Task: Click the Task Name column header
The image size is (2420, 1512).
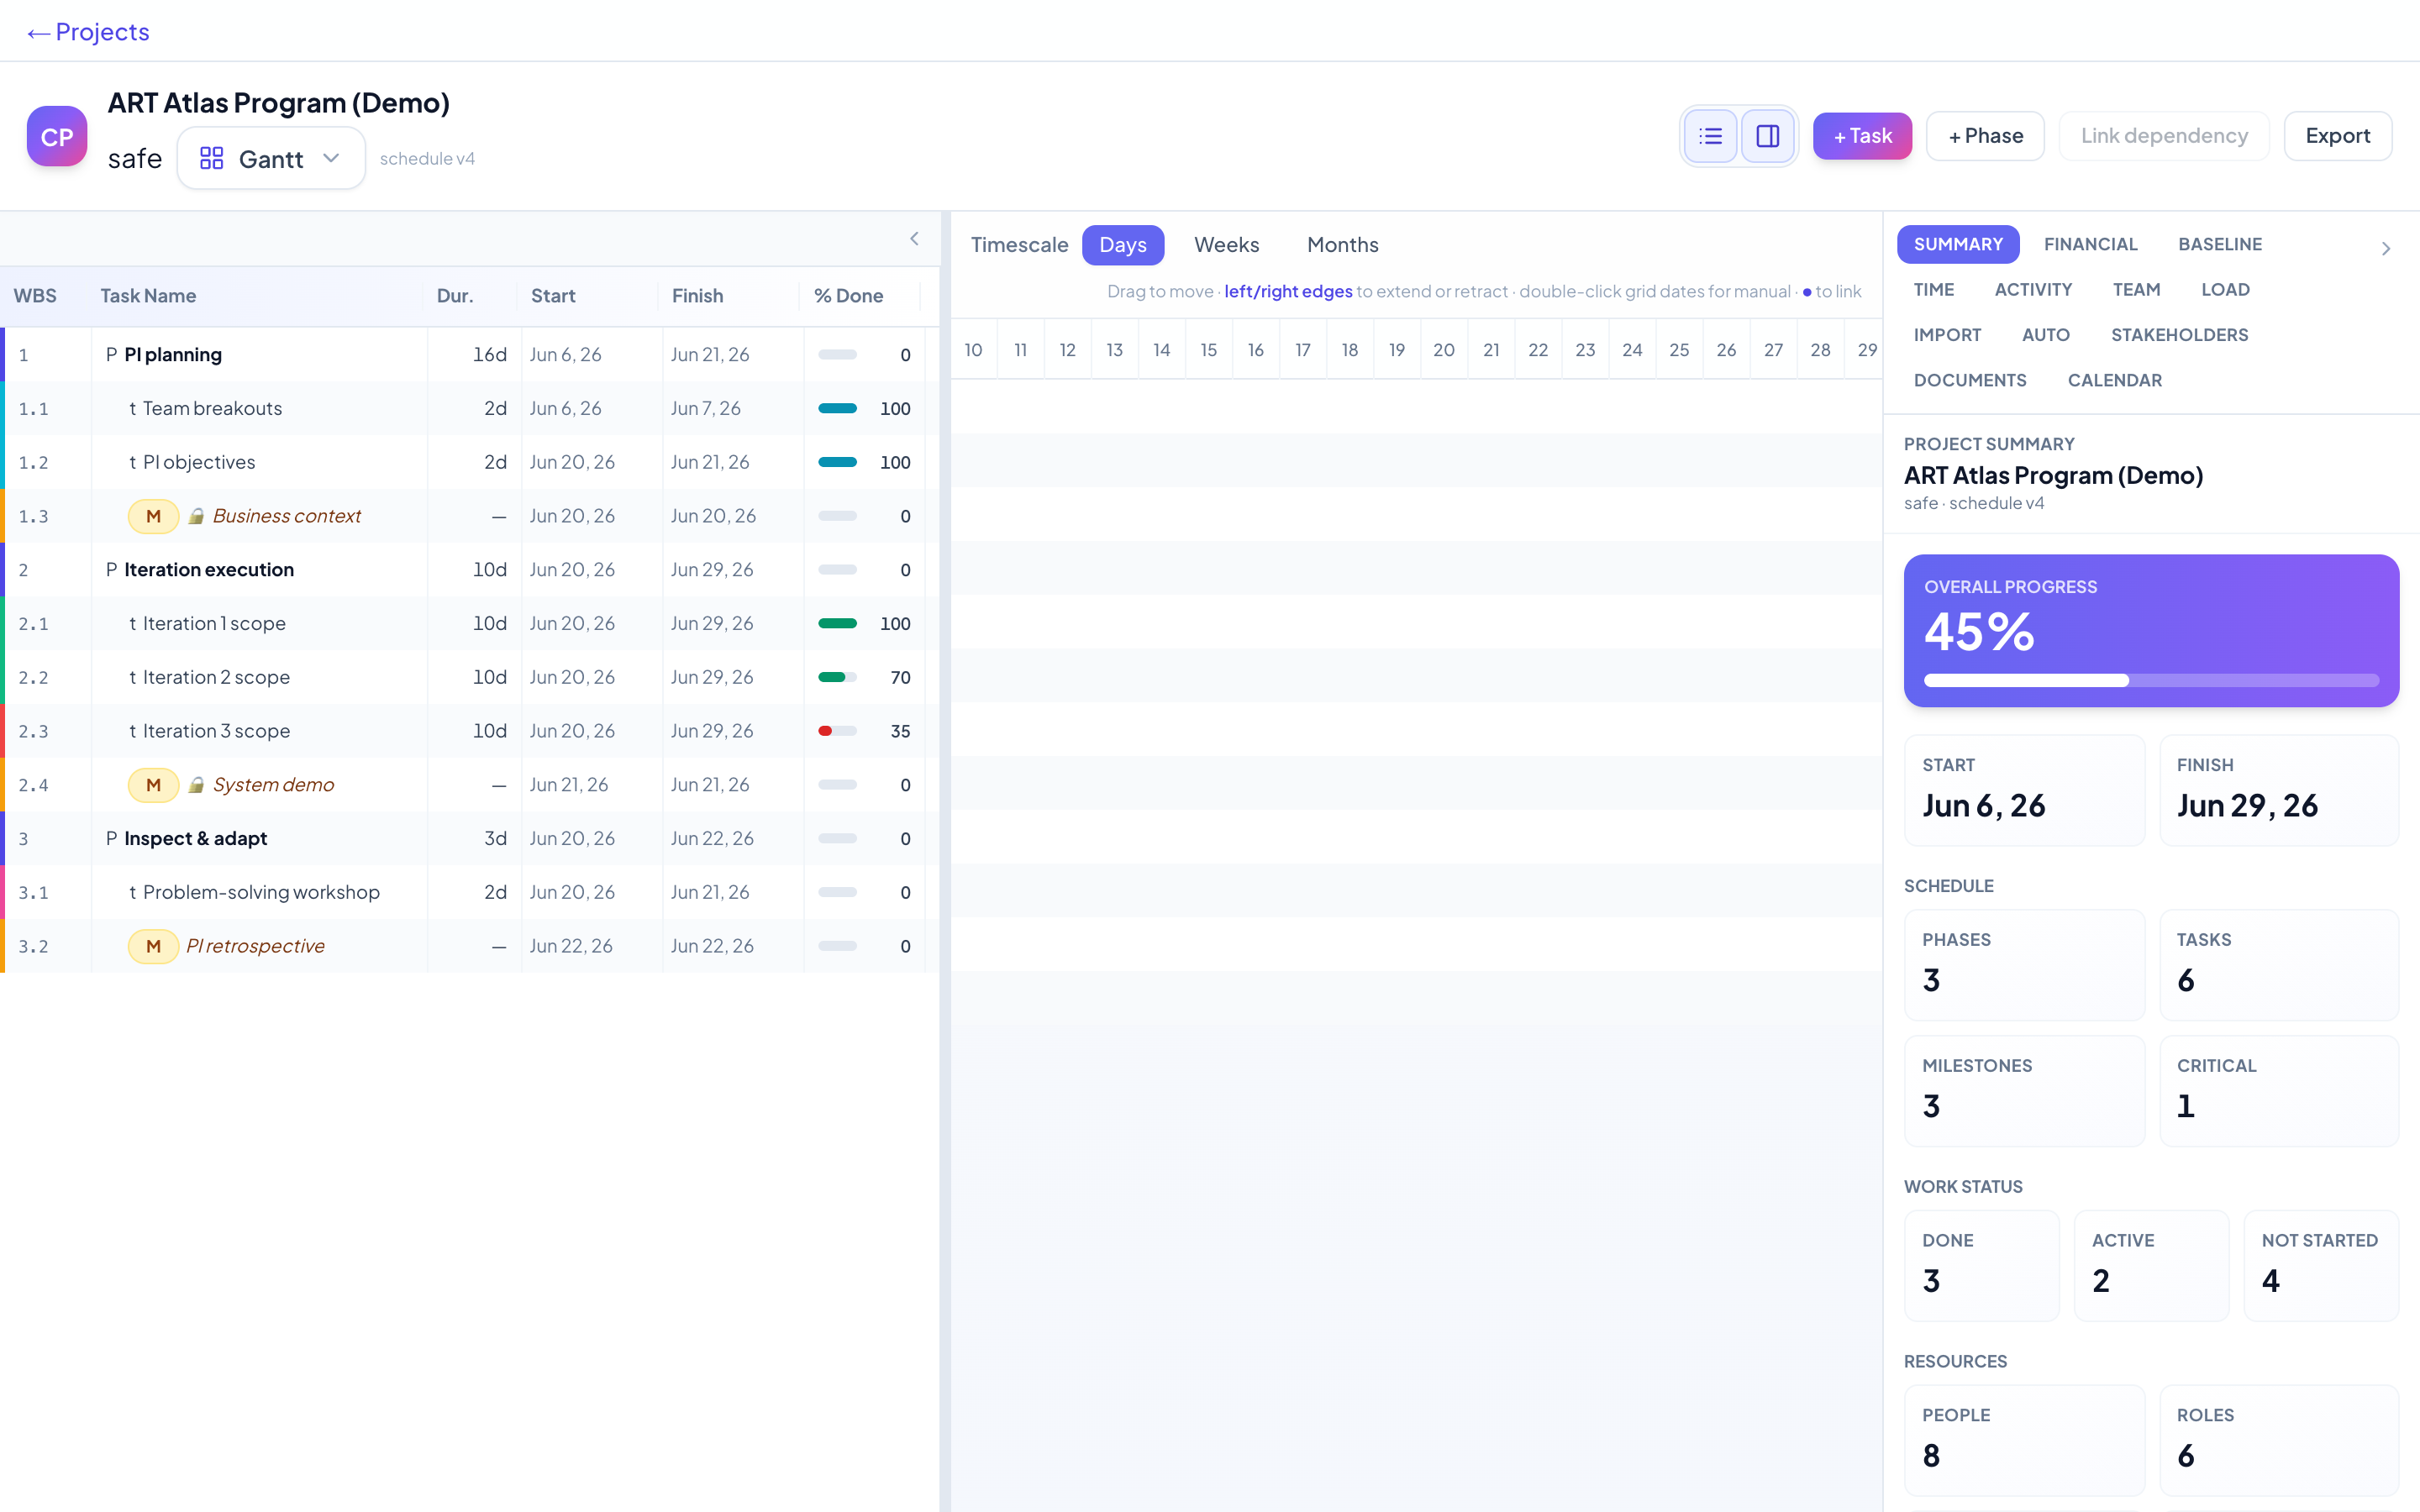Action: click(x=148, y=296)
